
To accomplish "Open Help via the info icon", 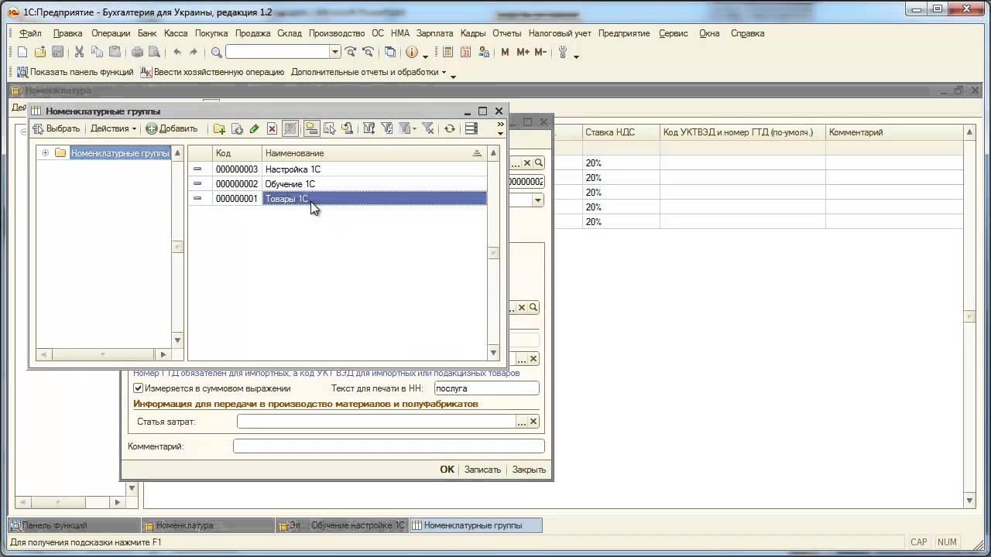I will point(412,52).
